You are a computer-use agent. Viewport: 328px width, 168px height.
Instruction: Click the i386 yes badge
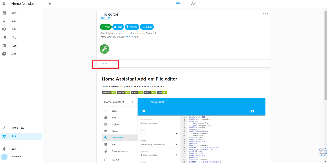pyautogui.click(x=162, y=92)
